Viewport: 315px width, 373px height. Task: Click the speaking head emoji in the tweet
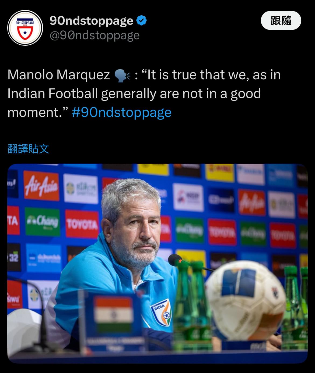click(122, 75)
